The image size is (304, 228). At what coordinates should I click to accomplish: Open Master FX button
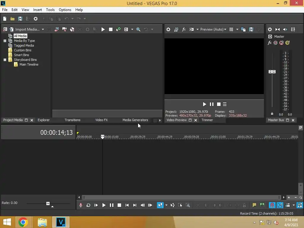[270, 43]
